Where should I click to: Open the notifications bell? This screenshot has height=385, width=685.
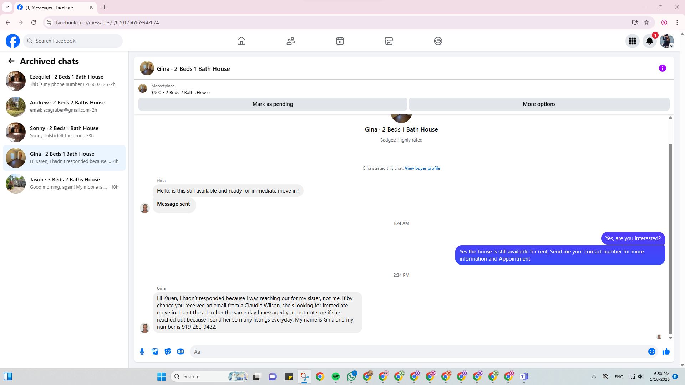pyautogui.click(x=649, y=41)
